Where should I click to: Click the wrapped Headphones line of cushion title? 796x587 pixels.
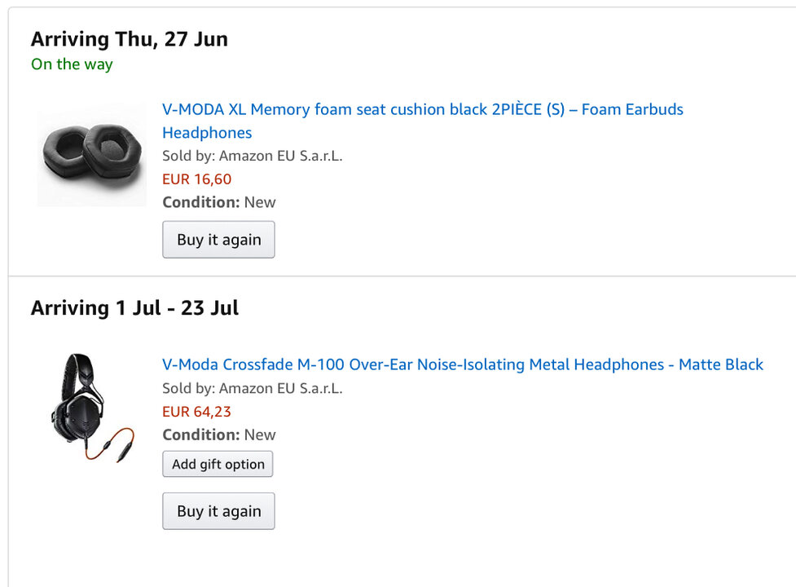point(207,133)
